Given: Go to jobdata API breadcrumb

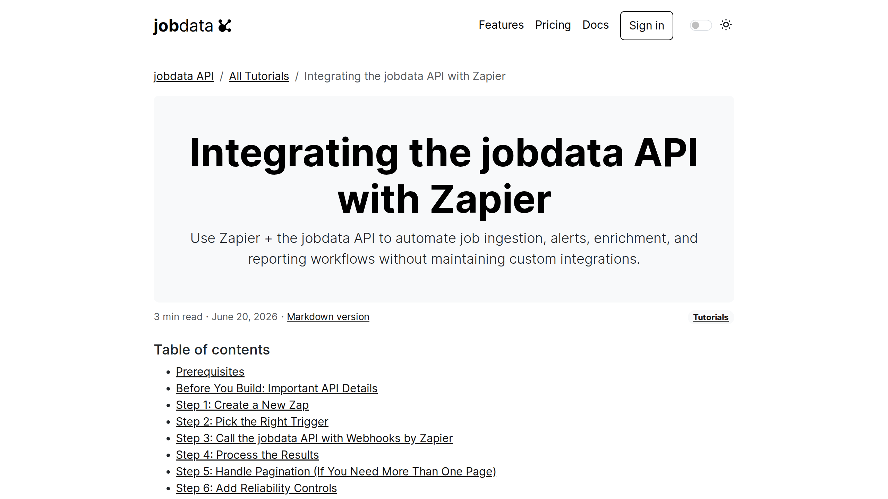Looking at the screenshot, I should click(x=183, y=76).
